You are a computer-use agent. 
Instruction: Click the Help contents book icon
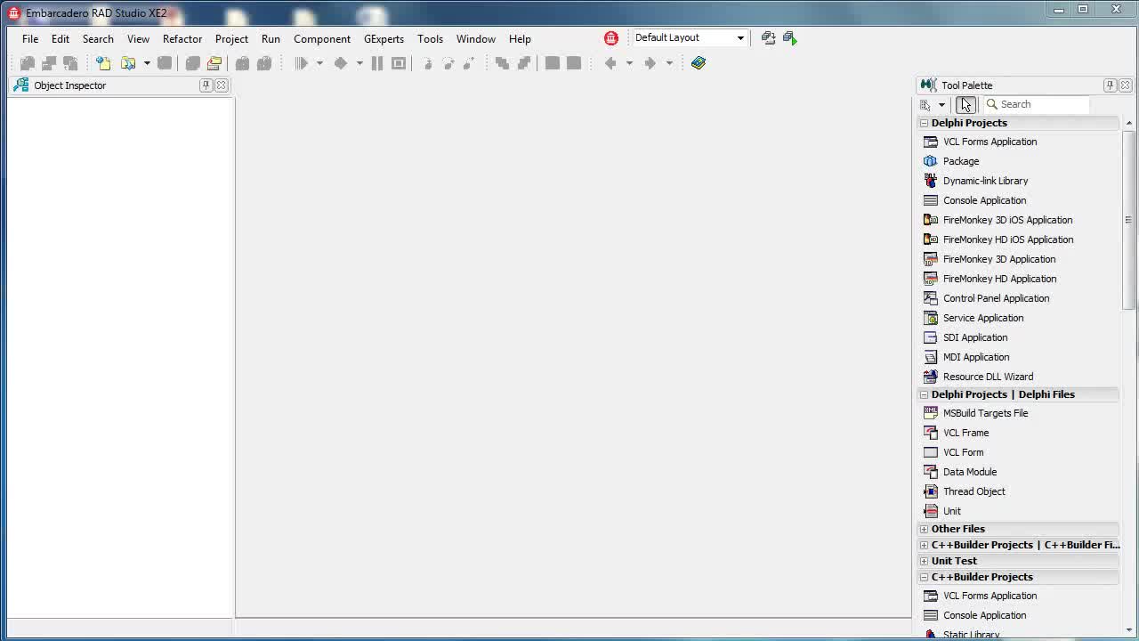pos(699,63)
